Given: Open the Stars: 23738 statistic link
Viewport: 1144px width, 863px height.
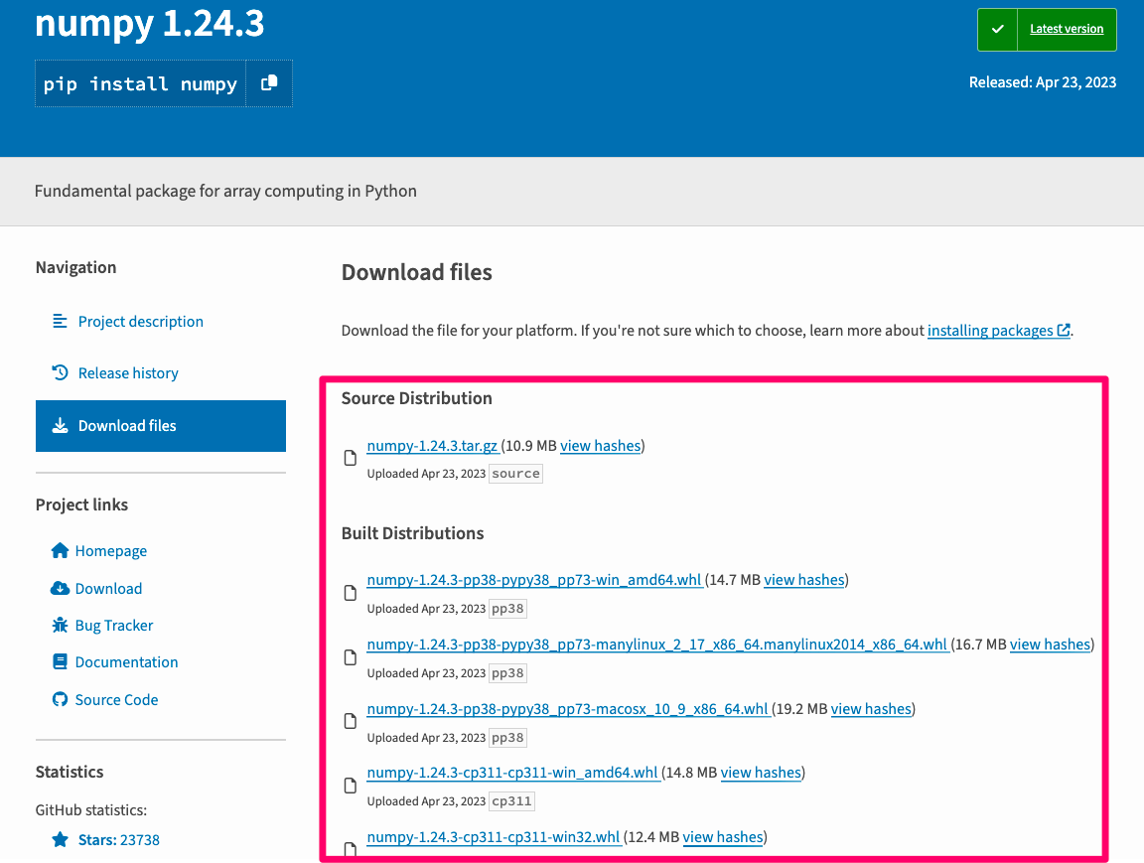Looking at the screenshot, I should (x=119, y=840).
